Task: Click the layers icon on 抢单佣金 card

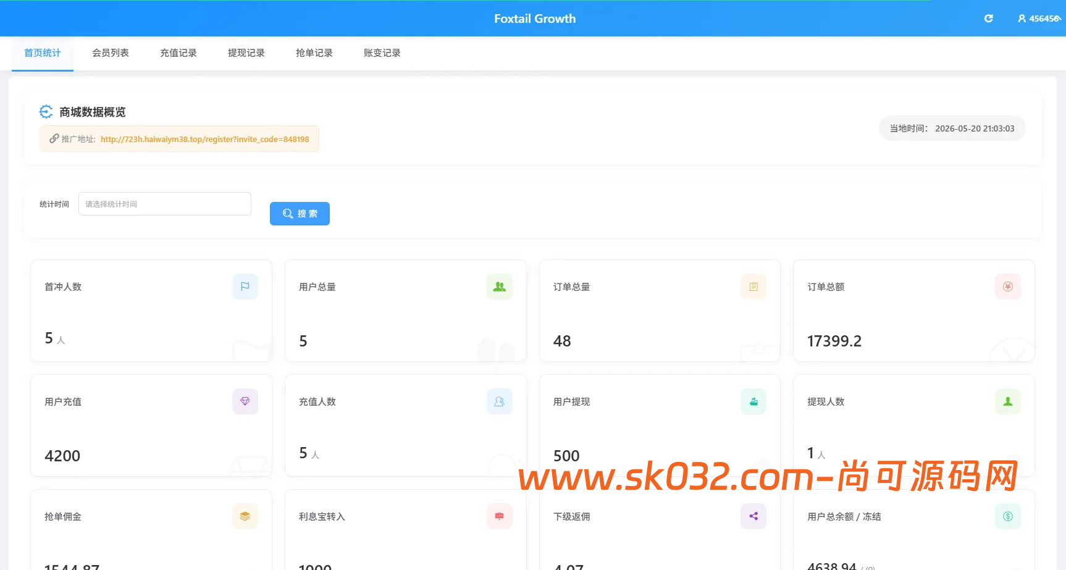Action: click(x=245, y=516)
